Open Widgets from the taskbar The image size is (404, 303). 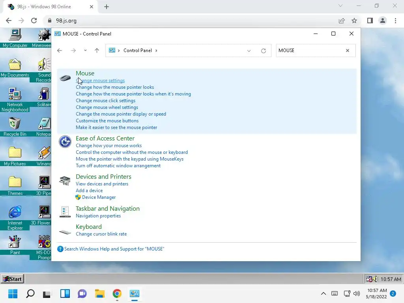pos(65,294)
